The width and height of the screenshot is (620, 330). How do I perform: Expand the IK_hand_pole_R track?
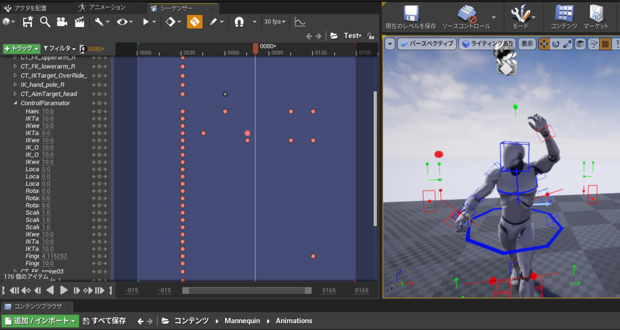(x=16, y=85)
